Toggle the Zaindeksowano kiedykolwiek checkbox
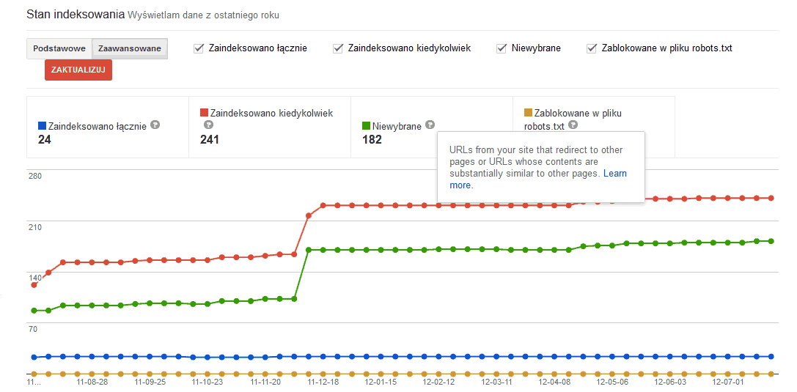This screenshot has height=392, width=797. pyautogui.click(x=338, y=48)
